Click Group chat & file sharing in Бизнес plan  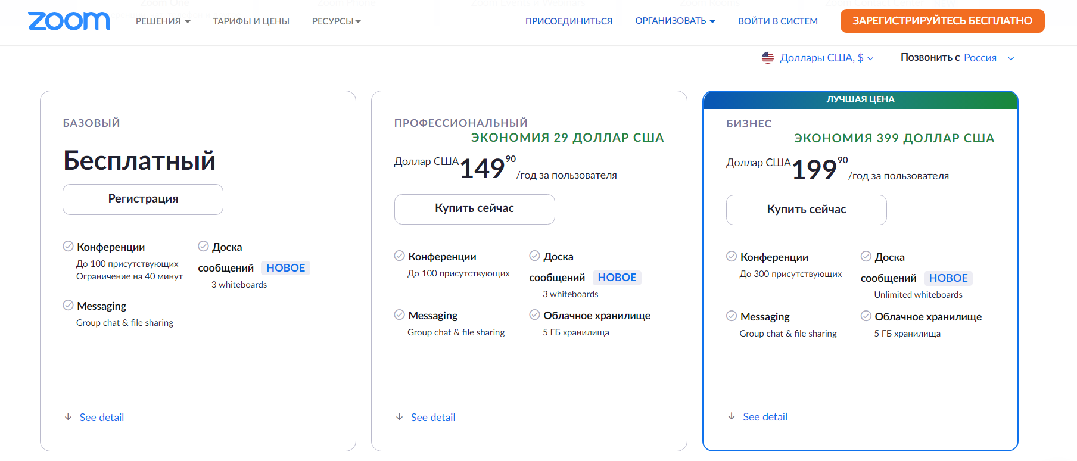point(788,334)
